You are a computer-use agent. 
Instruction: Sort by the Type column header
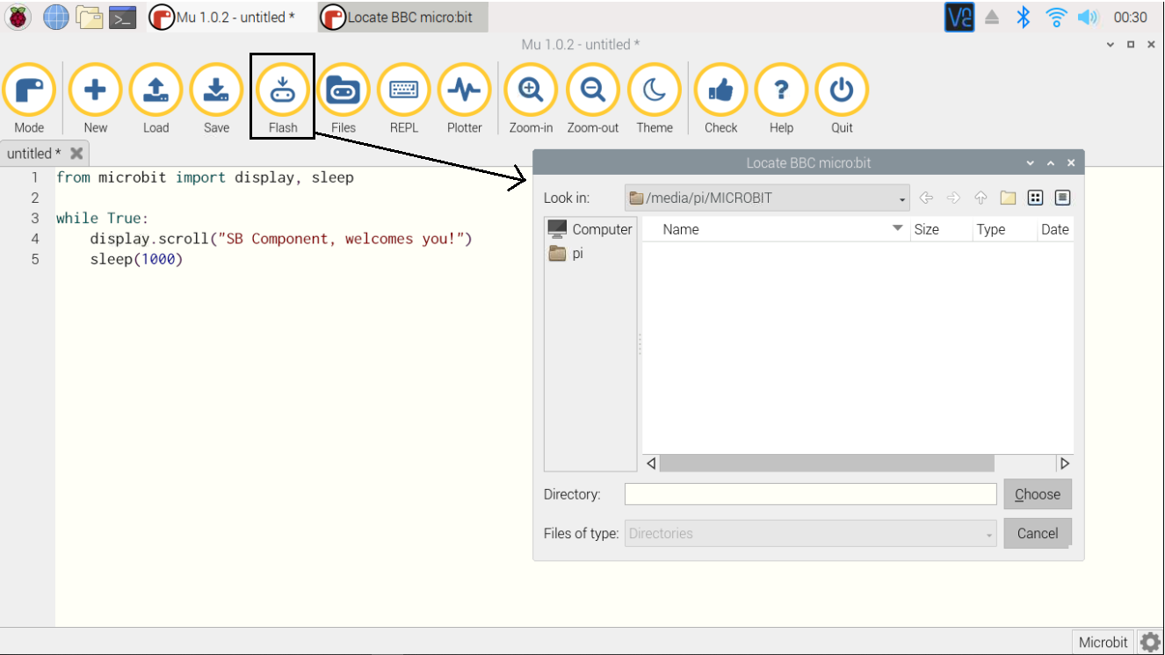[1003, 229]
